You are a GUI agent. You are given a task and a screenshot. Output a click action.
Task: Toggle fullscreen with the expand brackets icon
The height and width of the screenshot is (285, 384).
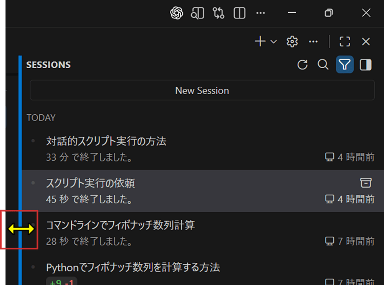pyautogui.click(x=345, y=41)
